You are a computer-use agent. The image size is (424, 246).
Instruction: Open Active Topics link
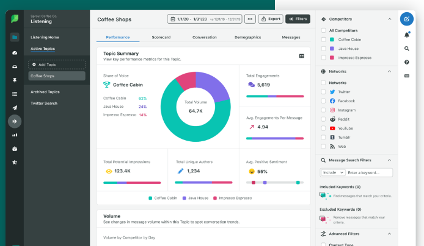(x=43, y=49)
